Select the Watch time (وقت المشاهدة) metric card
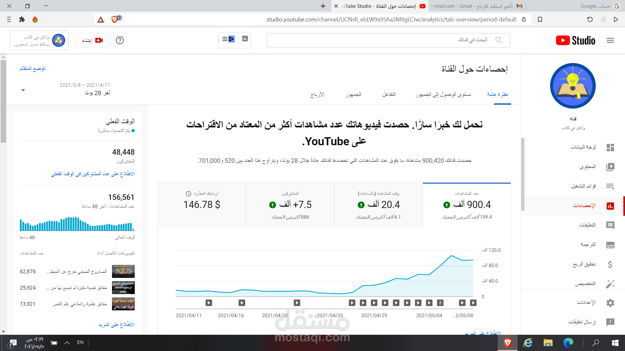Screen dimensions: 625x351 click(378, 205)
